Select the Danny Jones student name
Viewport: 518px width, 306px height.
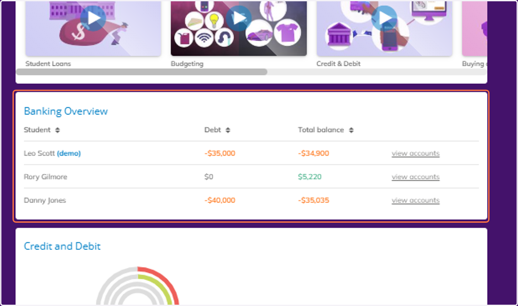click(45, 200)
